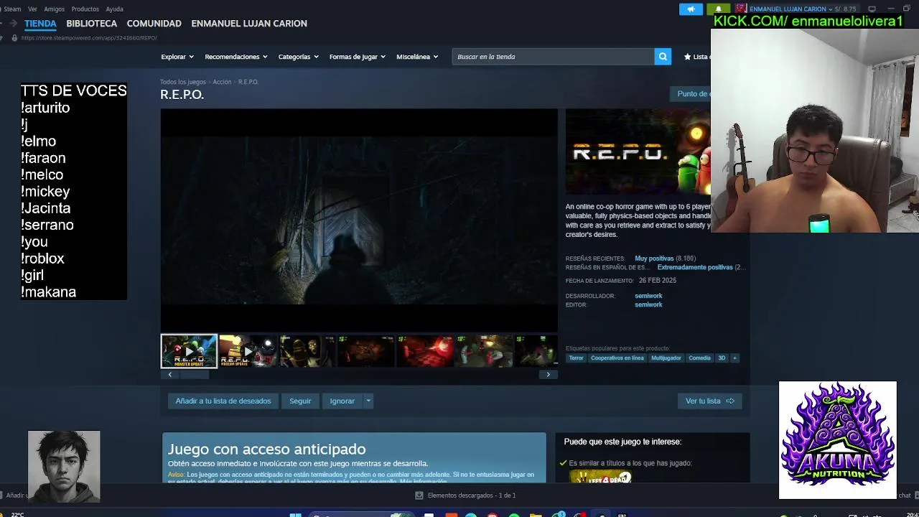Open the notifications bell icon
The width and height of the screenshot is (919, 517).
click(718, 9)
